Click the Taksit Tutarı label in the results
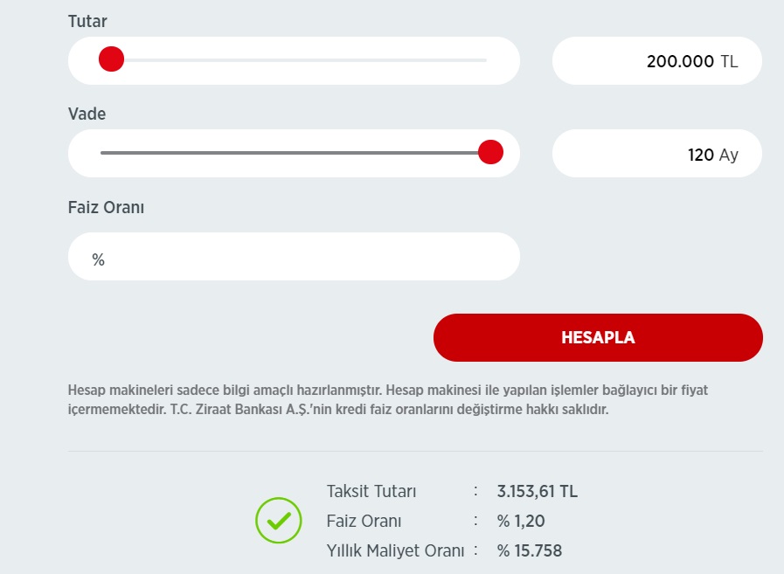The height and width of the screenshot is (574, 784). (x=371, y=491)
